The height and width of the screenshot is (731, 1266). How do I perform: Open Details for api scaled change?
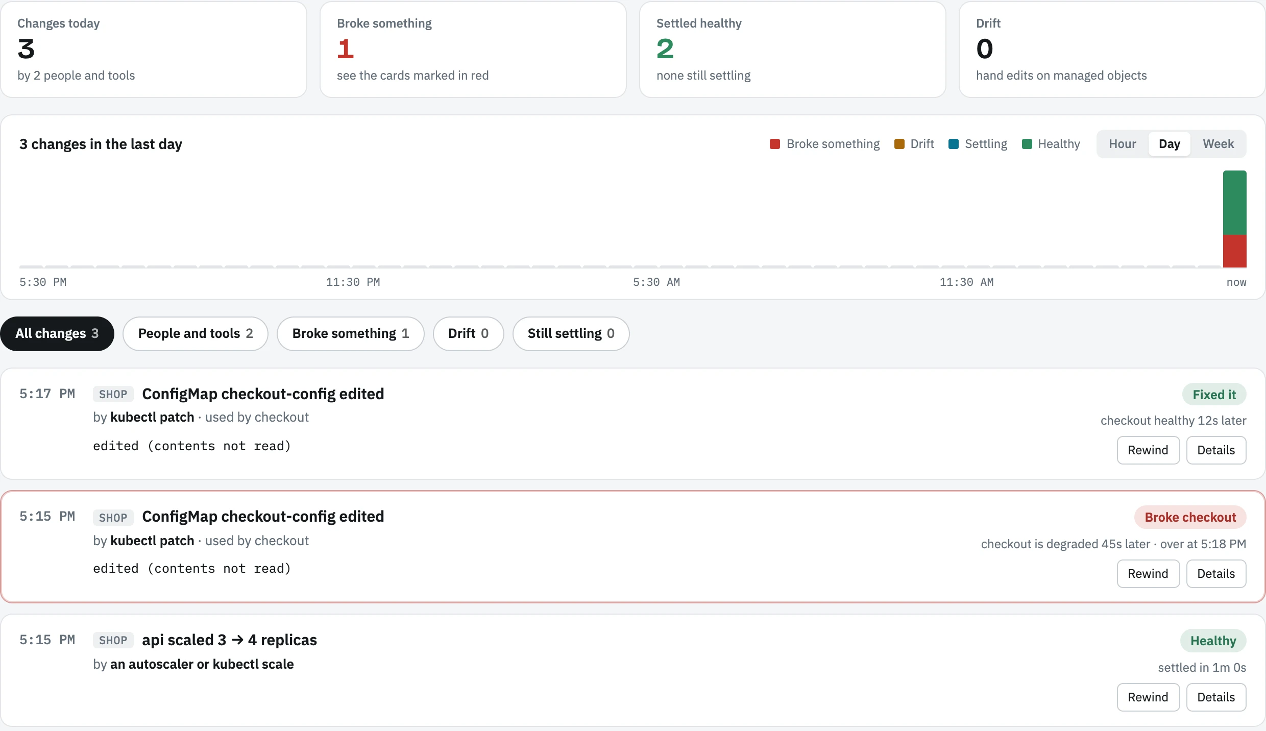pos(1216,697)
